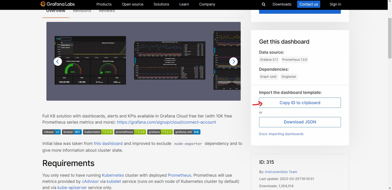Image resolution: width=392 pixels, height=190 pixels.
Task: Open the Solutions menu
Action: (161, 4)
